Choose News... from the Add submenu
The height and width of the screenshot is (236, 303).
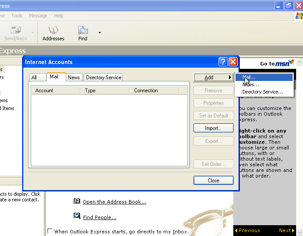point(264,84)
